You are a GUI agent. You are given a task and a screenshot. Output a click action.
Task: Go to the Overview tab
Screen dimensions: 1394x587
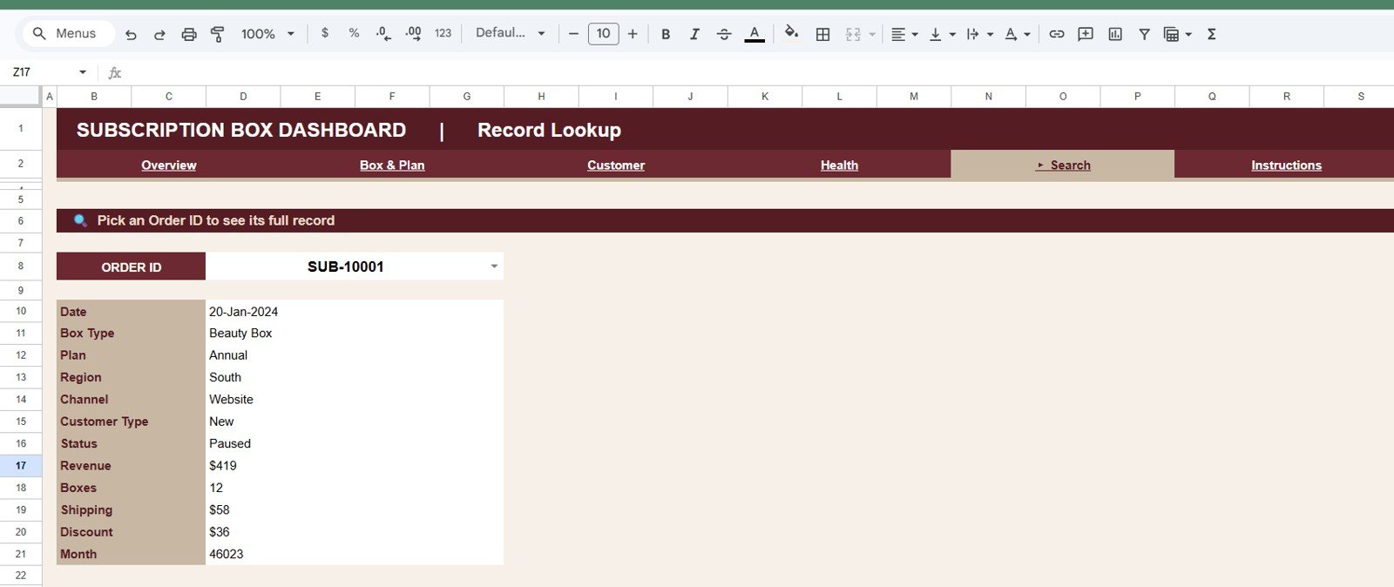[x=169, y=165]
